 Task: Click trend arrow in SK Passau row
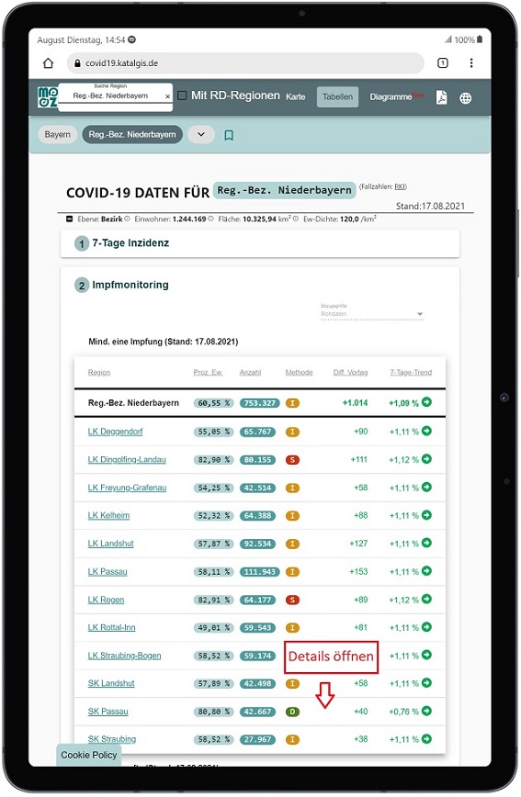pyautogui.click(x=426, y=711)
